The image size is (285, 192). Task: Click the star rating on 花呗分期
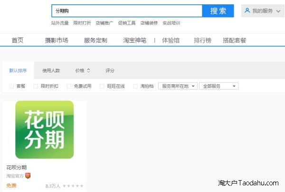point(73,186)
